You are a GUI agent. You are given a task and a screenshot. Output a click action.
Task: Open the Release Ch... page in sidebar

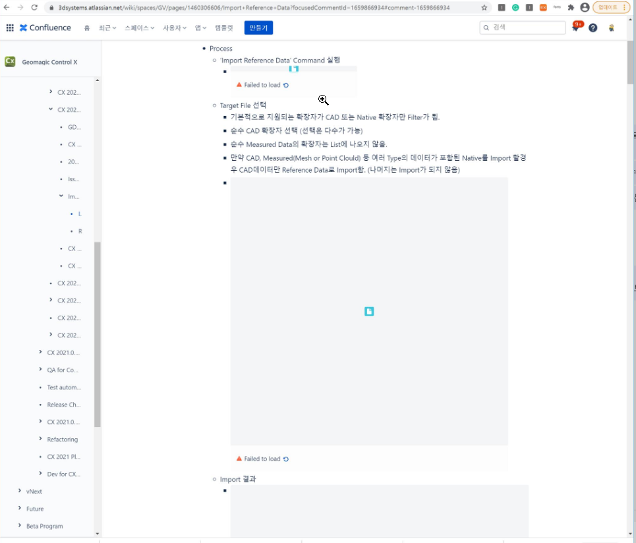(64, 405)
